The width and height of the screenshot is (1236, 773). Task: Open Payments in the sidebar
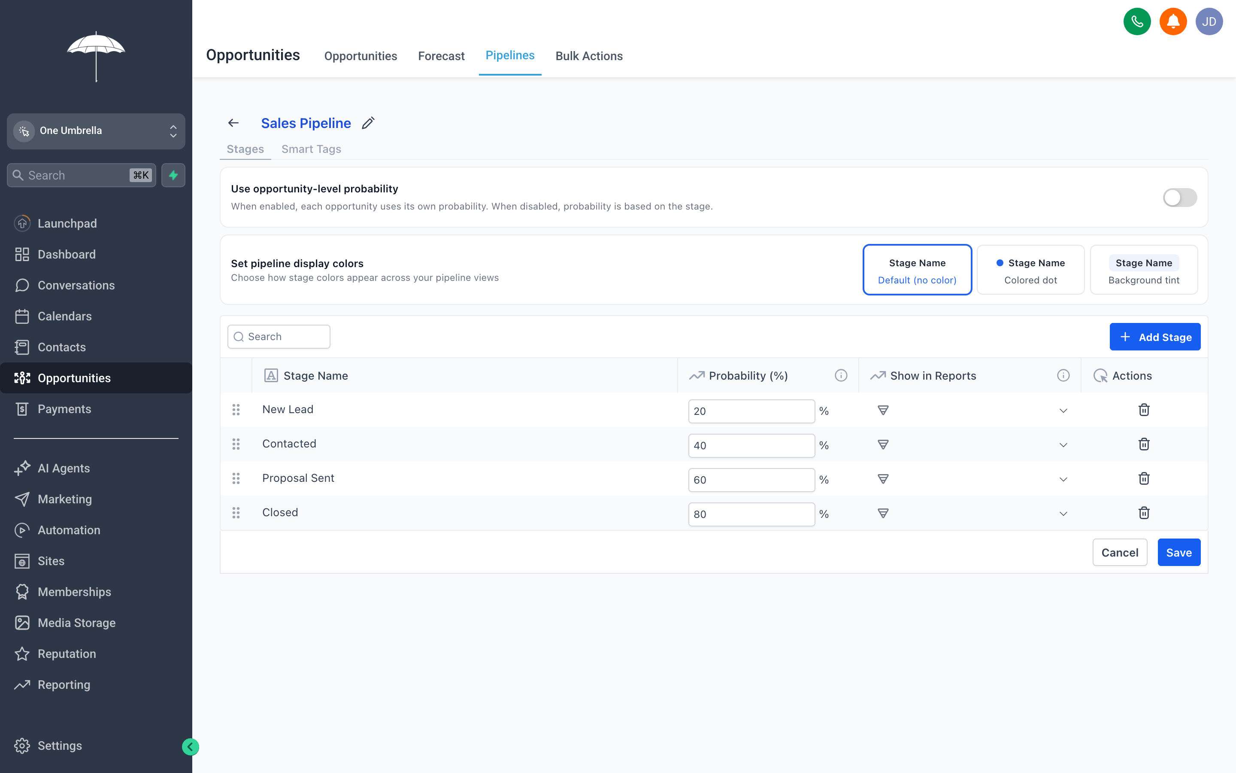click(96, 409)
